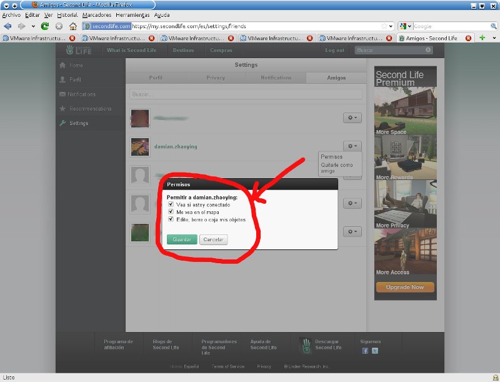
Task: Click the Google search box
Action: click(x=451, y=26)
